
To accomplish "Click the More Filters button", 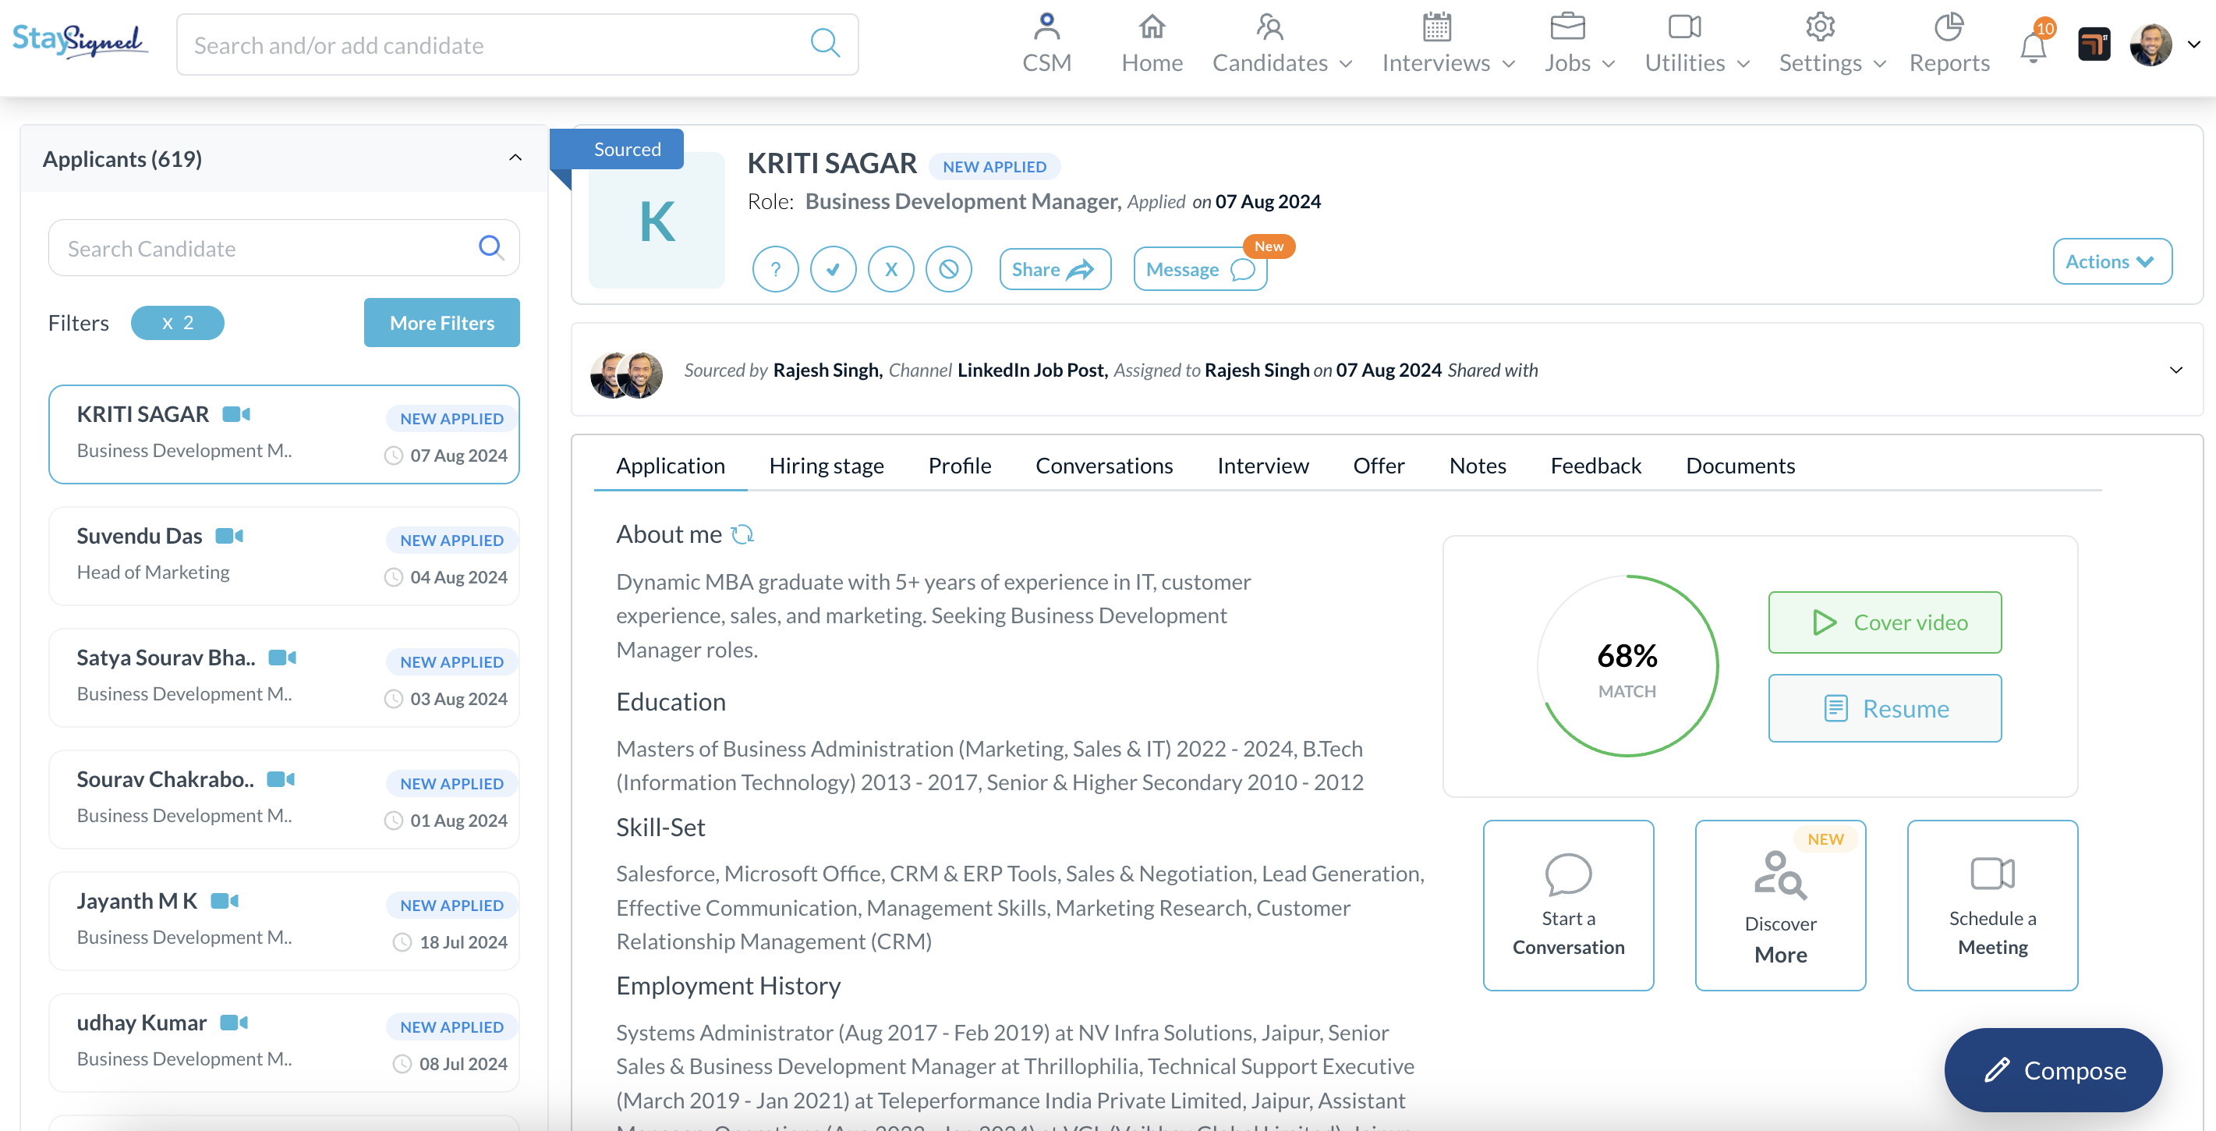I will coord(441,323).
